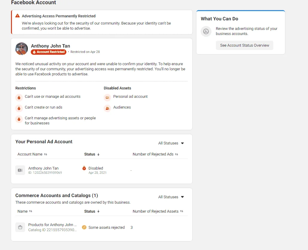Image resolution: width=308 pixels, height=250 pixels.
Task: Sort by Number of Rejected Assets
Action: click(158, 211)
